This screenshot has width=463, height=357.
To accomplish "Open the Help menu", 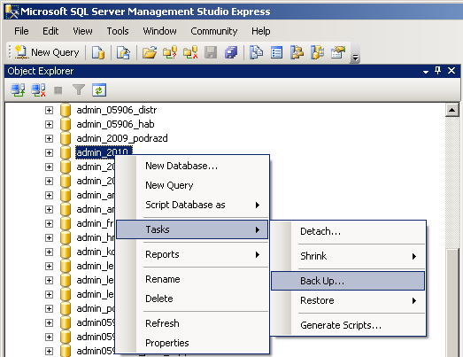I will tap(261, 31).
